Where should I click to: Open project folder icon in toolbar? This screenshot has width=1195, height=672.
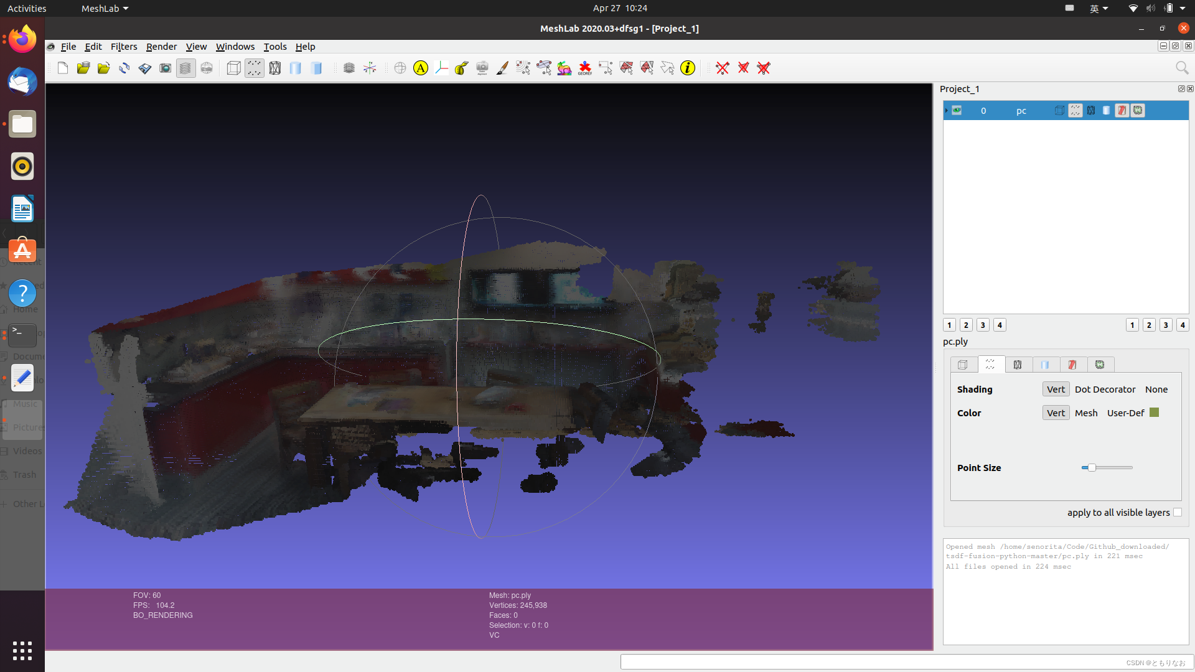pos(83,68)
